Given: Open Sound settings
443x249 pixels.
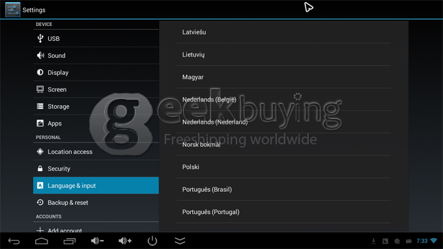Looking at the screenshot, I should [96, 55].
